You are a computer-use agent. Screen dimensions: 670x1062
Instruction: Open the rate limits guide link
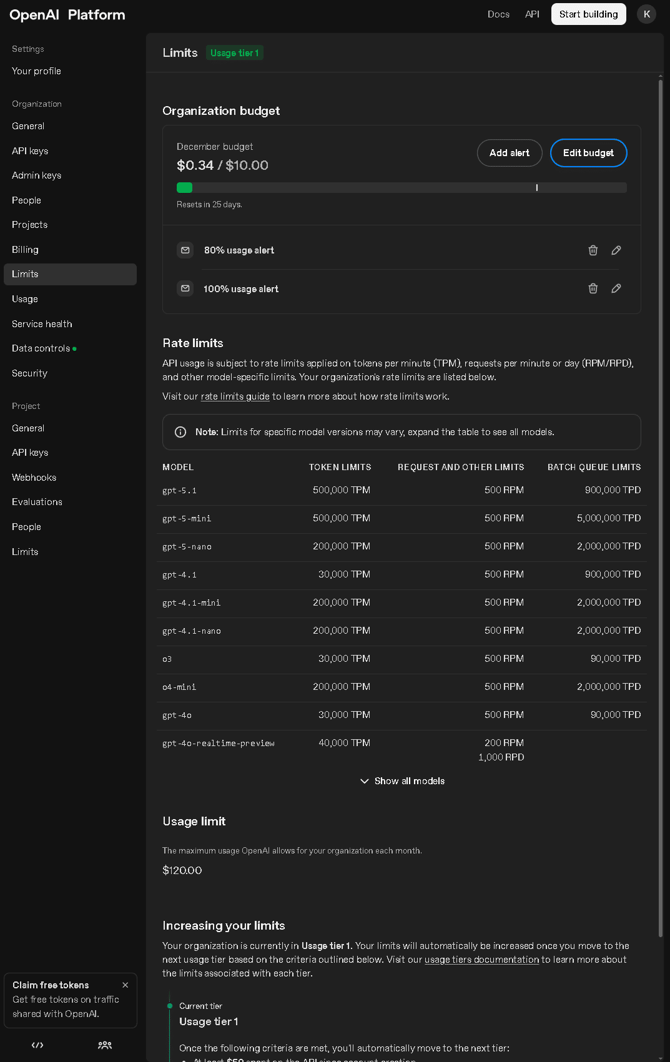(235, 396)
